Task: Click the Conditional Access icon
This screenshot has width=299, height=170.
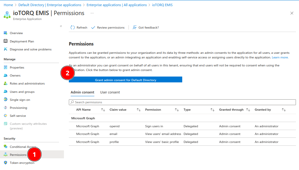Action: [x=6, y=147]
